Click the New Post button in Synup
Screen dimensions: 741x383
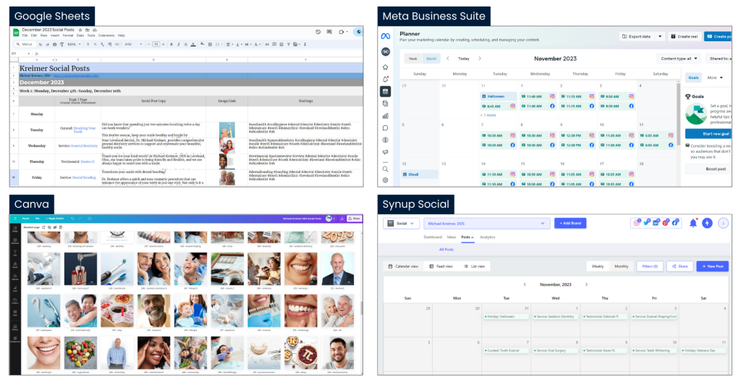tap(712, 266)
